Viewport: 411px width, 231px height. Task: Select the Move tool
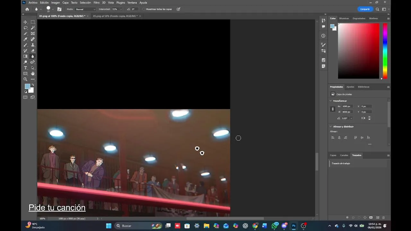pyautogui.click(x=25, y=22)
